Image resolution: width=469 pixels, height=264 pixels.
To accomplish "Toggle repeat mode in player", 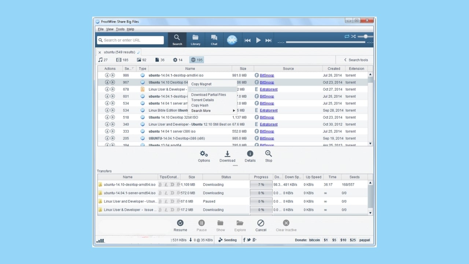I will pyautogui.click(x=347, y=36).
